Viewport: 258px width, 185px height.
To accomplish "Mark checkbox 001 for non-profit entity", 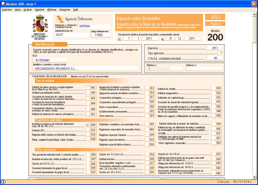I will point(88,88).
